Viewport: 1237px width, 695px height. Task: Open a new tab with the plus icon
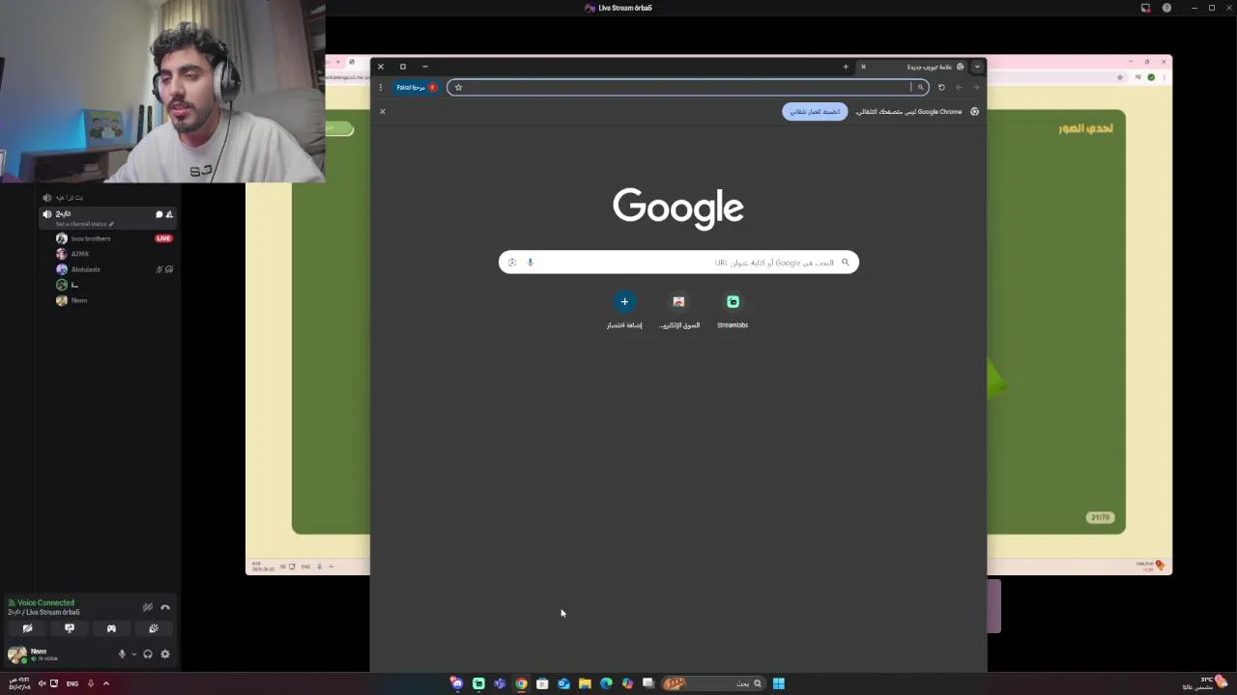846,67
